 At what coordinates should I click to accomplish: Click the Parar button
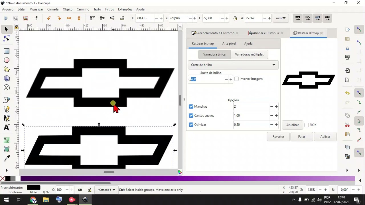302,137
